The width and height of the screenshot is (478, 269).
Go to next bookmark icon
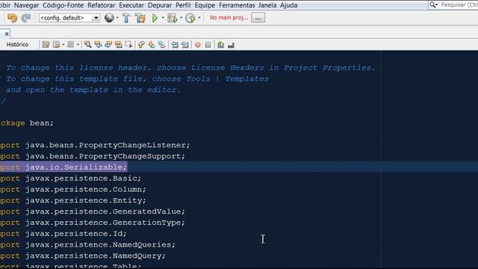[152, 45]
